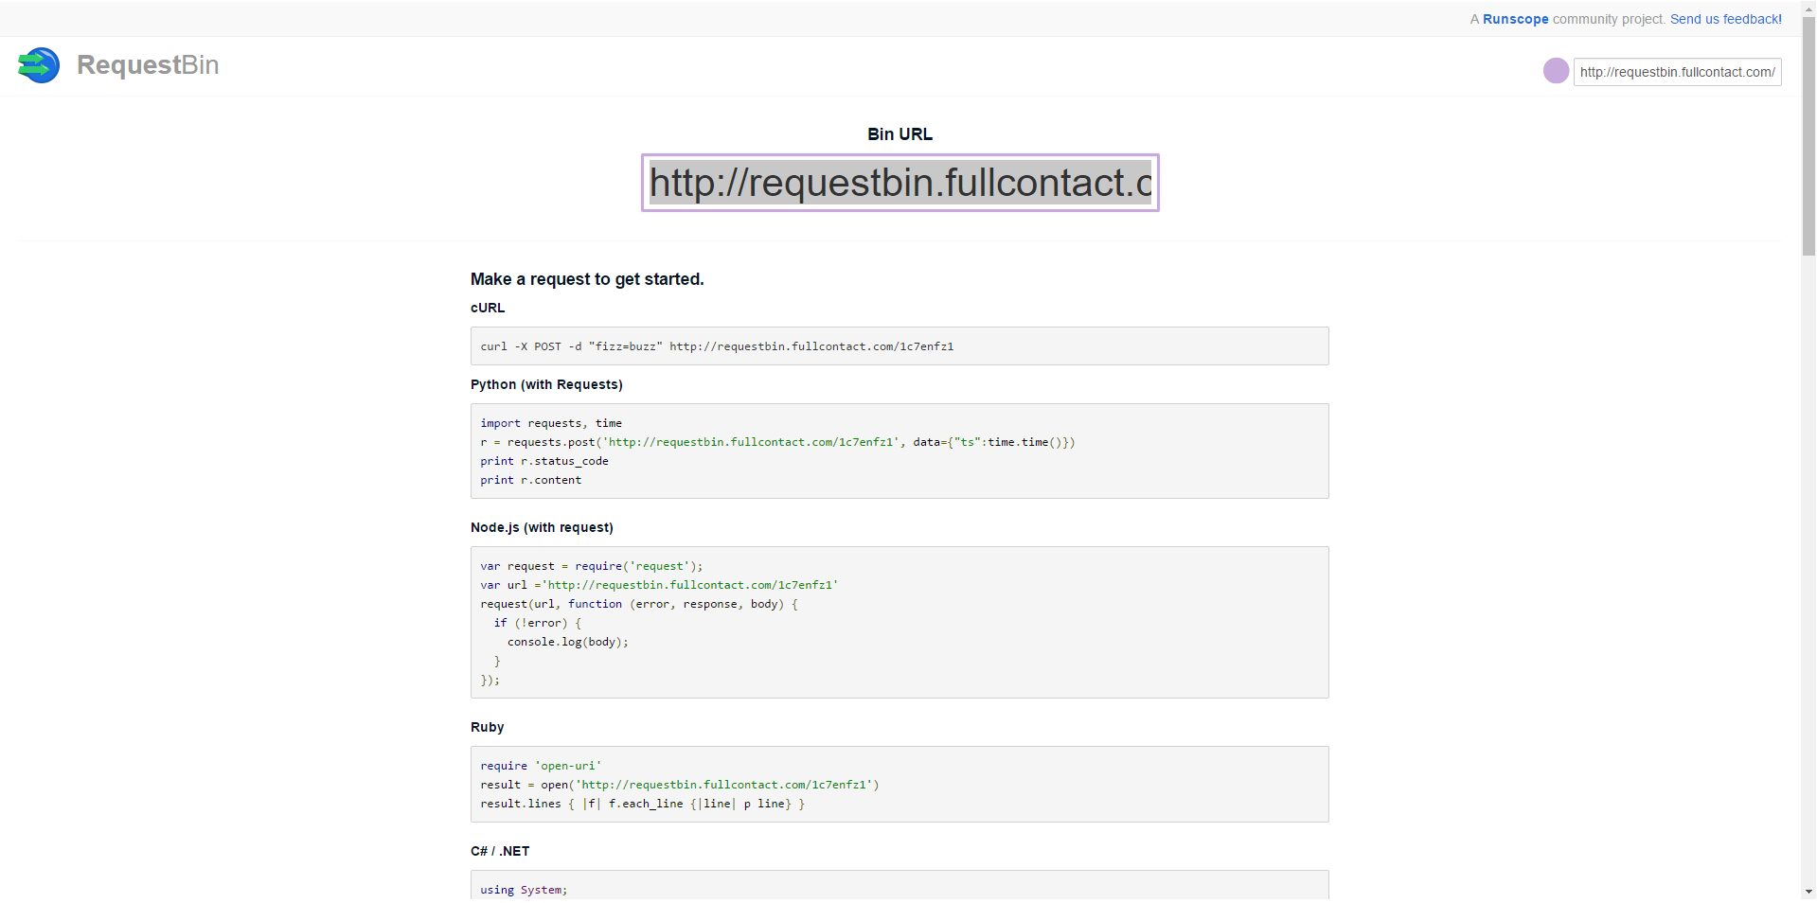Click the Make a request heading

pyautogui.click(x=587, y=279)
